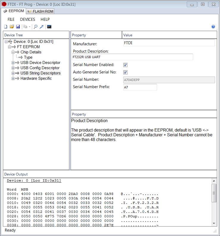220x236 pixels.
Task: Select the Chip Details tree item
Action: coord(31,52)
